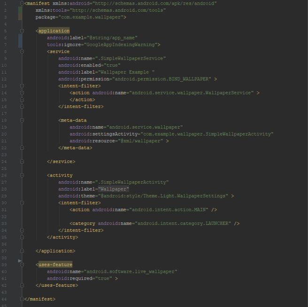
Task: Fold the service block at line 8
Action: (22, 52)
